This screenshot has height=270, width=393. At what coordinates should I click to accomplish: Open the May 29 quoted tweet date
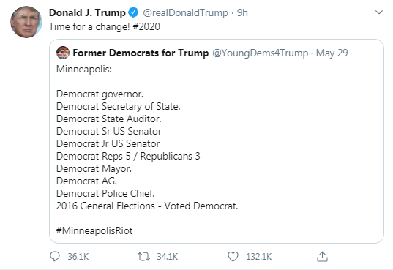[x=332, y=53]
